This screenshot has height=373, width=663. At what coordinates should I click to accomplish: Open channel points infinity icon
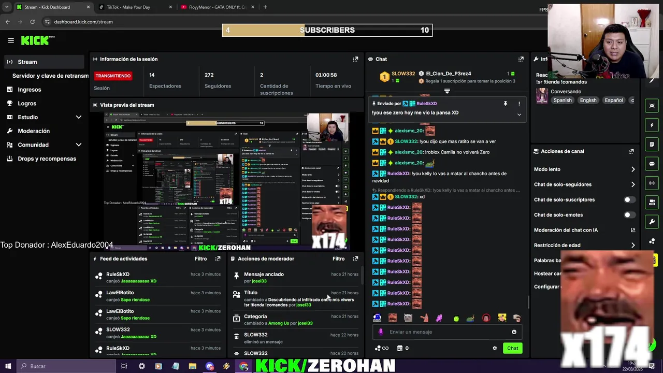point(382,348)
